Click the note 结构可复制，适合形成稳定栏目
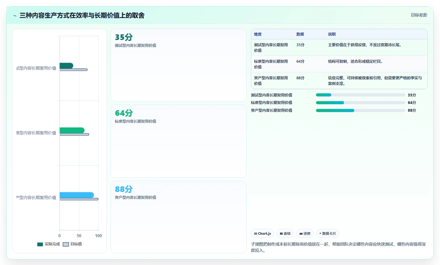Image resolution: width=440 pixels, height=265 pixels. tap(355, 61)
